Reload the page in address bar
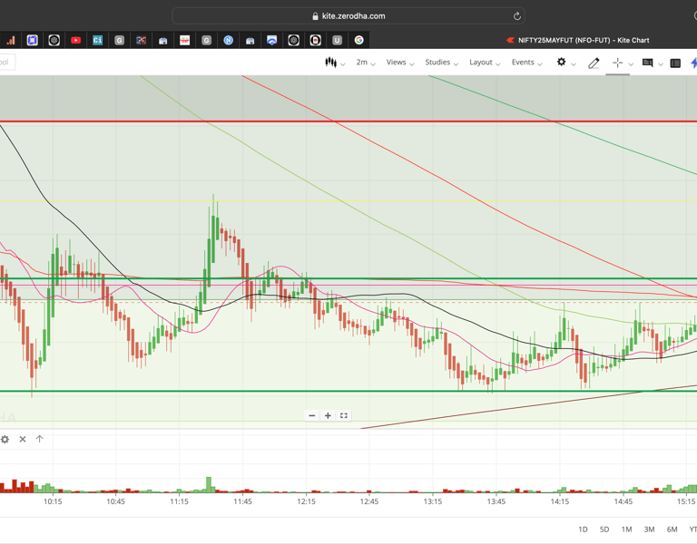This screenshot has height=544, width=697. coord(517,16)
